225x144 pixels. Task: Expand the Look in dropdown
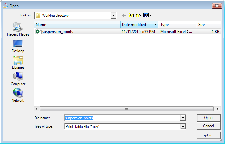113,15
